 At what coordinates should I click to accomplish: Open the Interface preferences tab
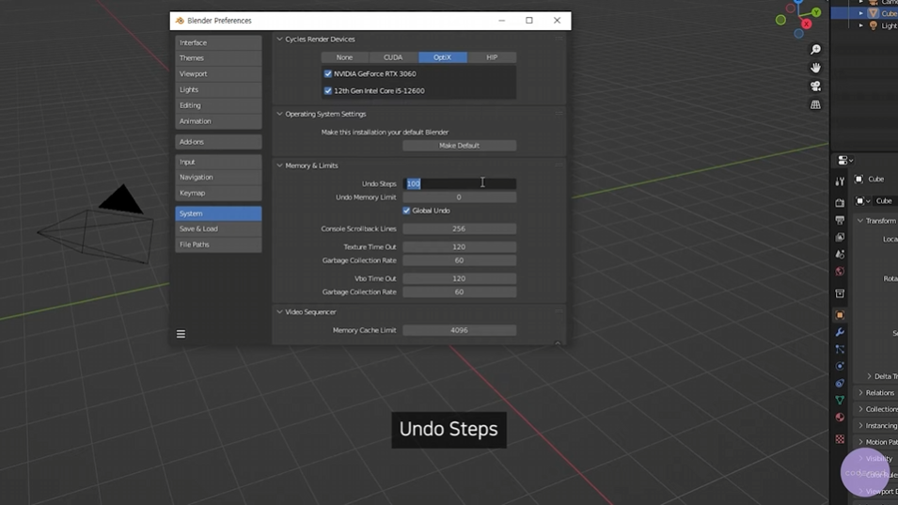coord(218,43)
